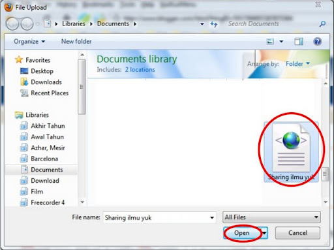This screenshot has height=250, width=334.
Task: Click the Cancel button
Action: (297, 233)
